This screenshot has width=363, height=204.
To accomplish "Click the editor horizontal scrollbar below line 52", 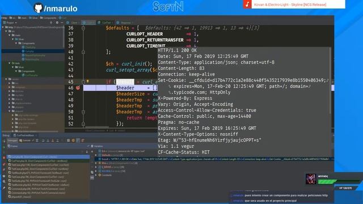I will tap(97, 127).
